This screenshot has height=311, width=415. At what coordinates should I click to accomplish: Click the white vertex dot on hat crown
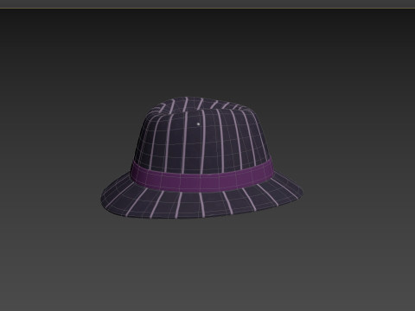pos(198,124)
